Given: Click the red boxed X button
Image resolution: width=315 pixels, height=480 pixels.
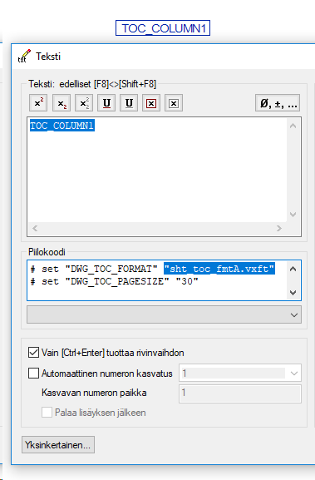Looking at the screenshot, I should tap(151, 103).
